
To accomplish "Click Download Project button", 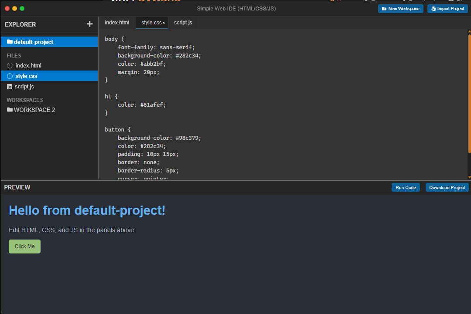I will [447, 187].
